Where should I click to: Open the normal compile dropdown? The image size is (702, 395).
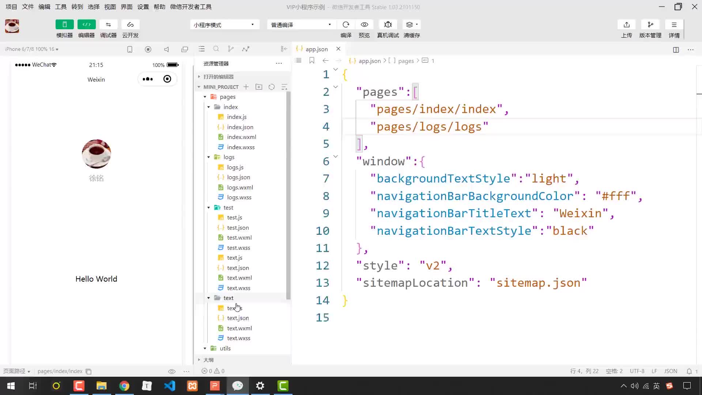point(302,25)
